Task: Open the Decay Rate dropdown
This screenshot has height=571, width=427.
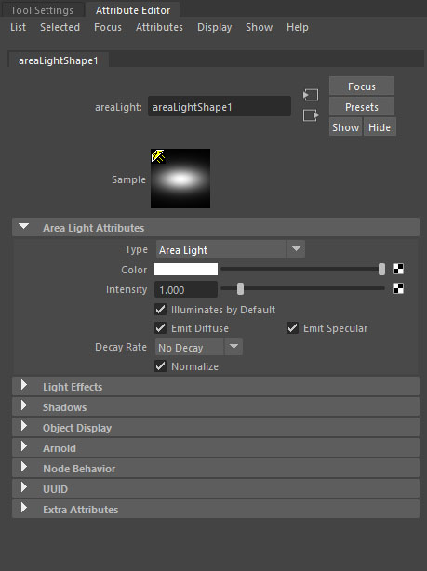Action: coord(198,347)
